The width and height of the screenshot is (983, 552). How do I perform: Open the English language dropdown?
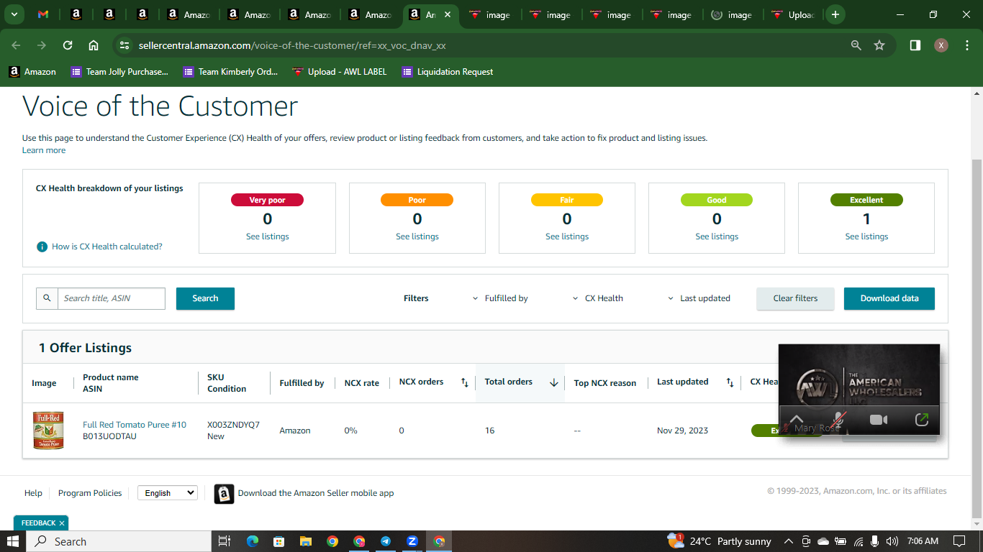click(x=168, y=493)
